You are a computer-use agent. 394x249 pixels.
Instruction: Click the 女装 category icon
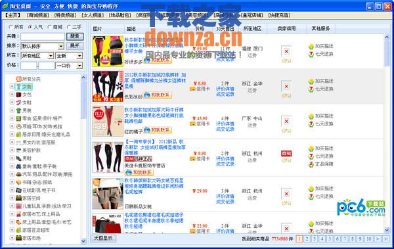click(x=18, y=87)
